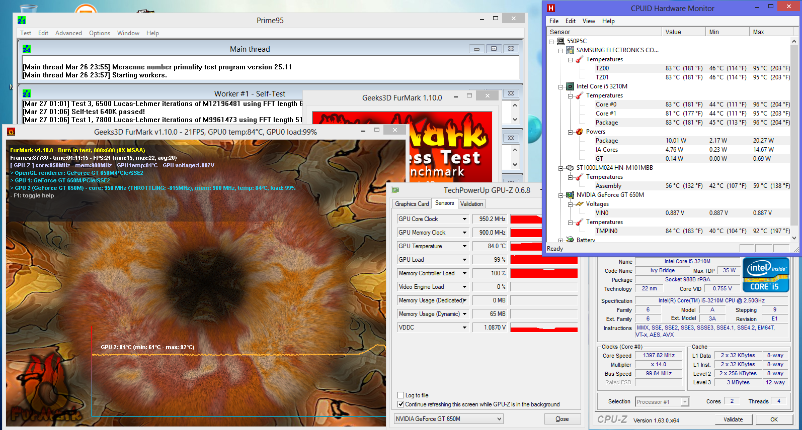The image size is (802, 430).
Task: Click the Worker #1 window icon
Action: pyautogui.click(x=27, y=93)
